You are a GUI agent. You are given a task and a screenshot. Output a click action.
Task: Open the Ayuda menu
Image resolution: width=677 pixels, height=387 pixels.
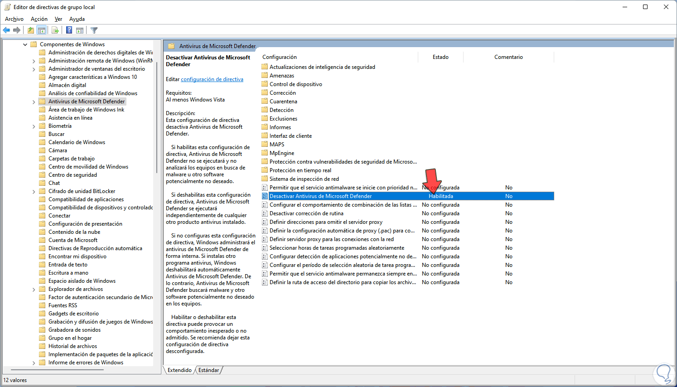[77, 19]
